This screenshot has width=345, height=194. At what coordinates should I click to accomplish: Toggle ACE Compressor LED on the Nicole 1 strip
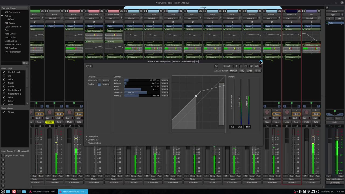67,45
